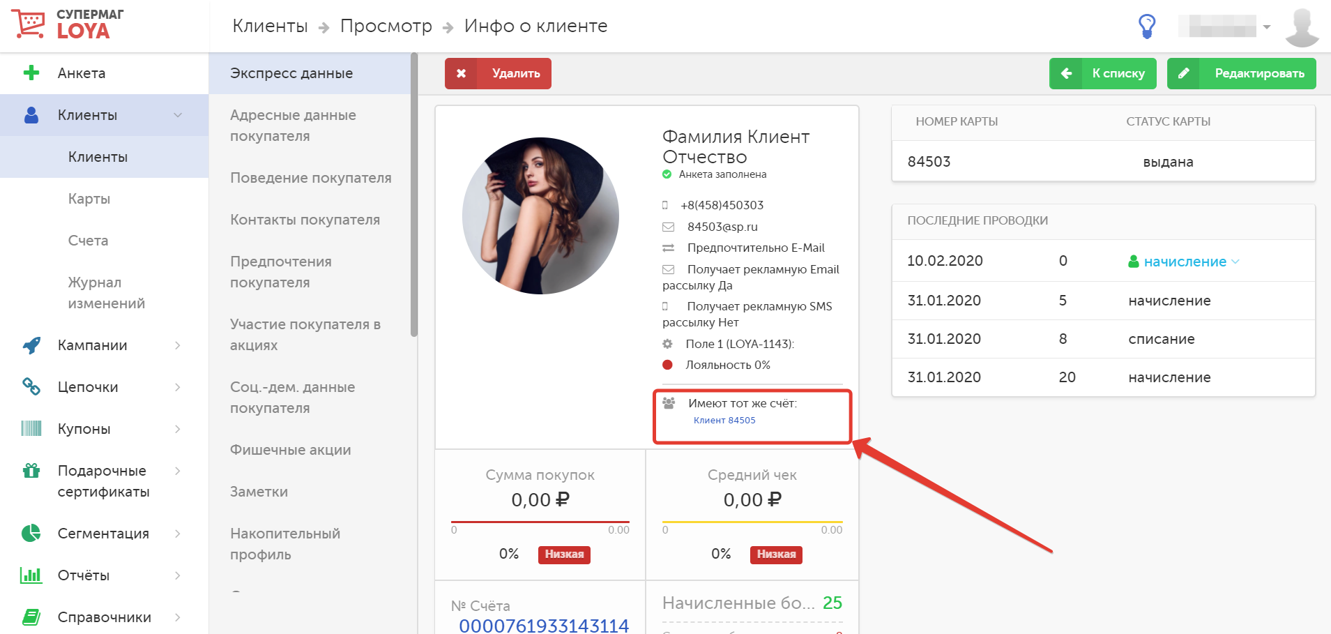The image size is (1331, 634).
Task: Open the user account dropdown arrow
Action: (x=1267, y=27)
